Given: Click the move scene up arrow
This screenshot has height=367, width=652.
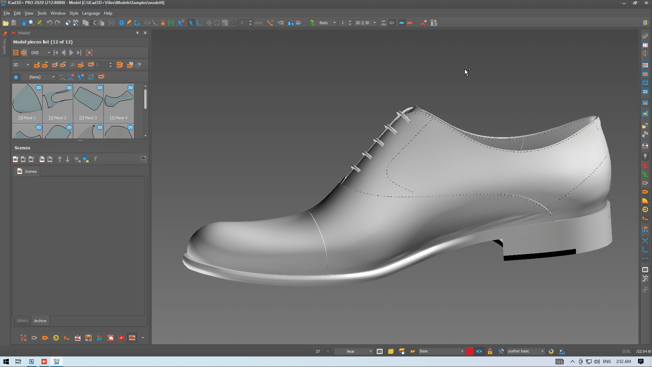Looking at the screenshot, I should [60, 159].
